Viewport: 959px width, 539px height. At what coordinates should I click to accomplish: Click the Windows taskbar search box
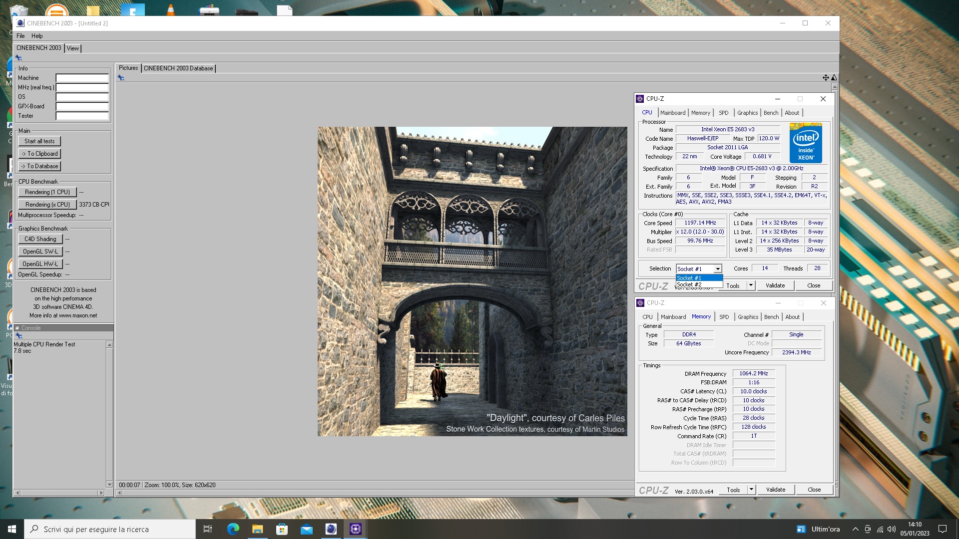(110, 529)
